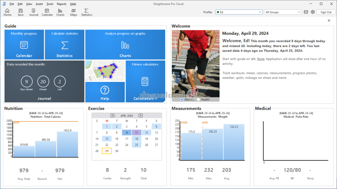This screenshot has height=189, width=337.
Task: Open the Insert menu
Action: point(39,4)
